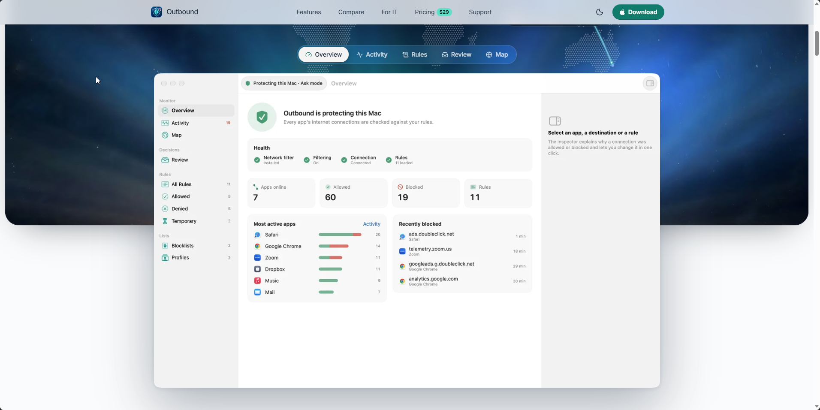Click the Outbound shield logo icon
820x410 pixels.
(157, 12)
